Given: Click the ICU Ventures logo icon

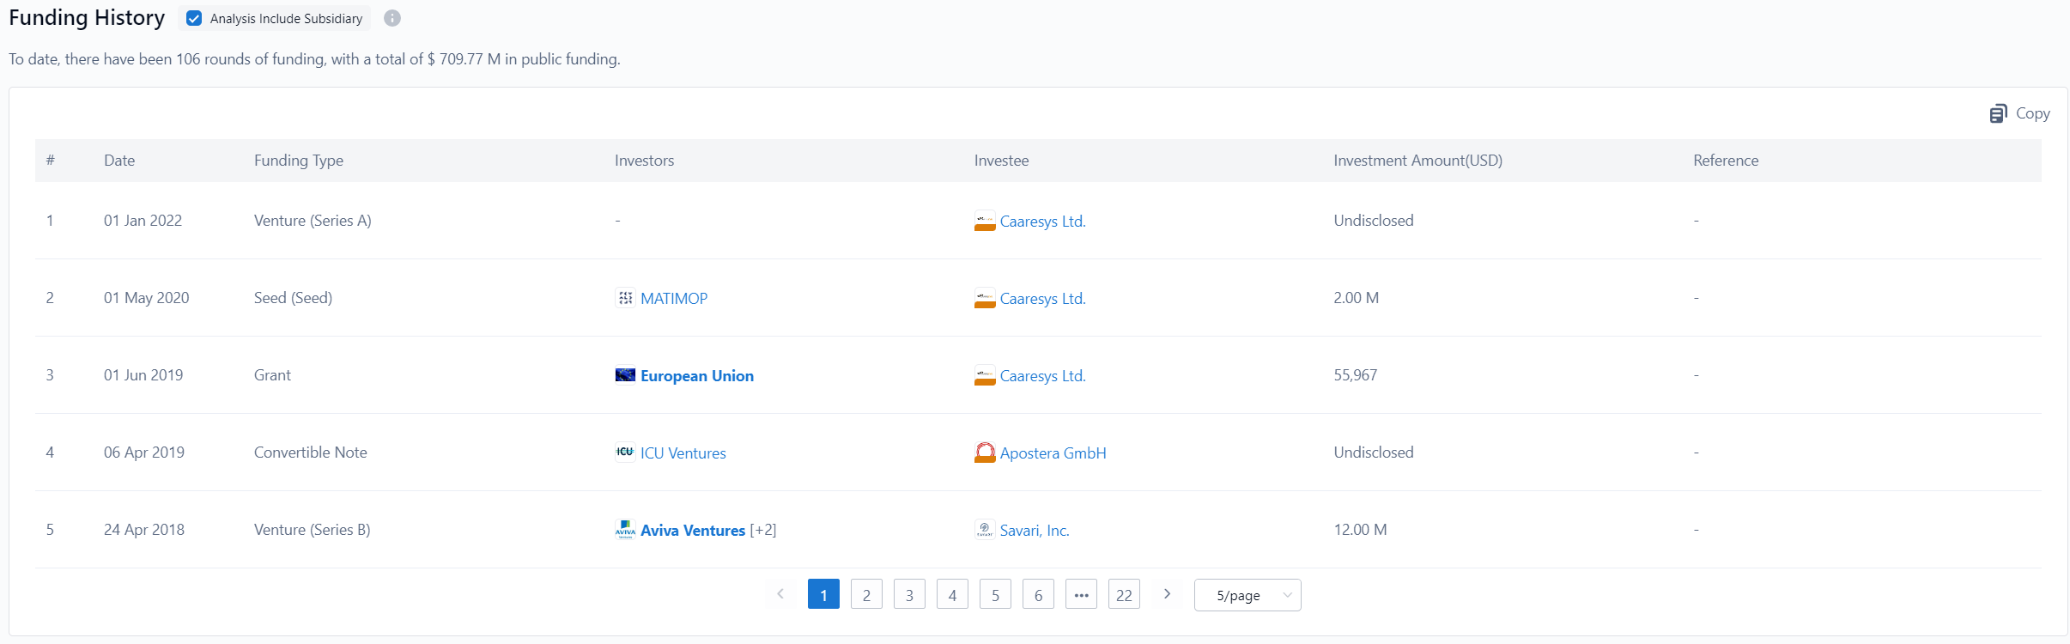Looking at the screenshot, I should click(625, 453).
